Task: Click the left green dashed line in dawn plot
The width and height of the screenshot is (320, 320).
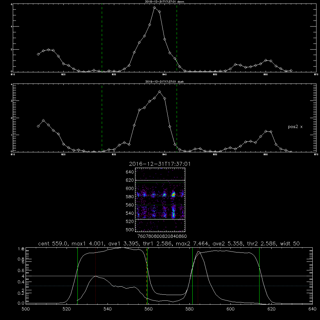Action: point(102,38)
